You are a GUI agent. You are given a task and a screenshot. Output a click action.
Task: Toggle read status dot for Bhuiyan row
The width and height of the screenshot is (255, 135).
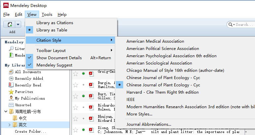(x=83, y=118)
